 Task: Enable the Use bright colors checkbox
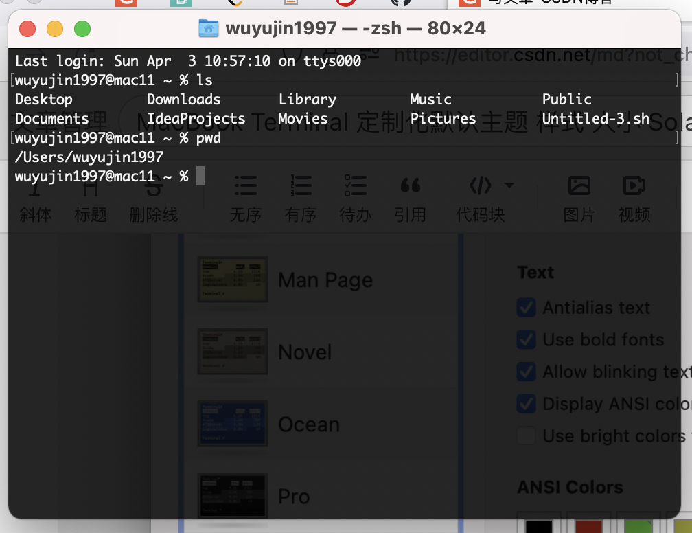(526, 436)
